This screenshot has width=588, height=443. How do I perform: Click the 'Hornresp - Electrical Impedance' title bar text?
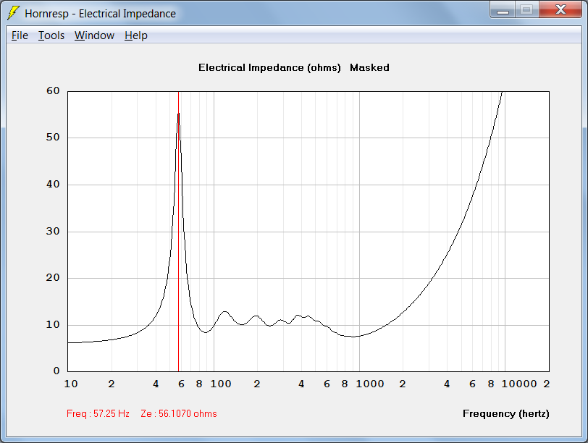tap(100, 14)
